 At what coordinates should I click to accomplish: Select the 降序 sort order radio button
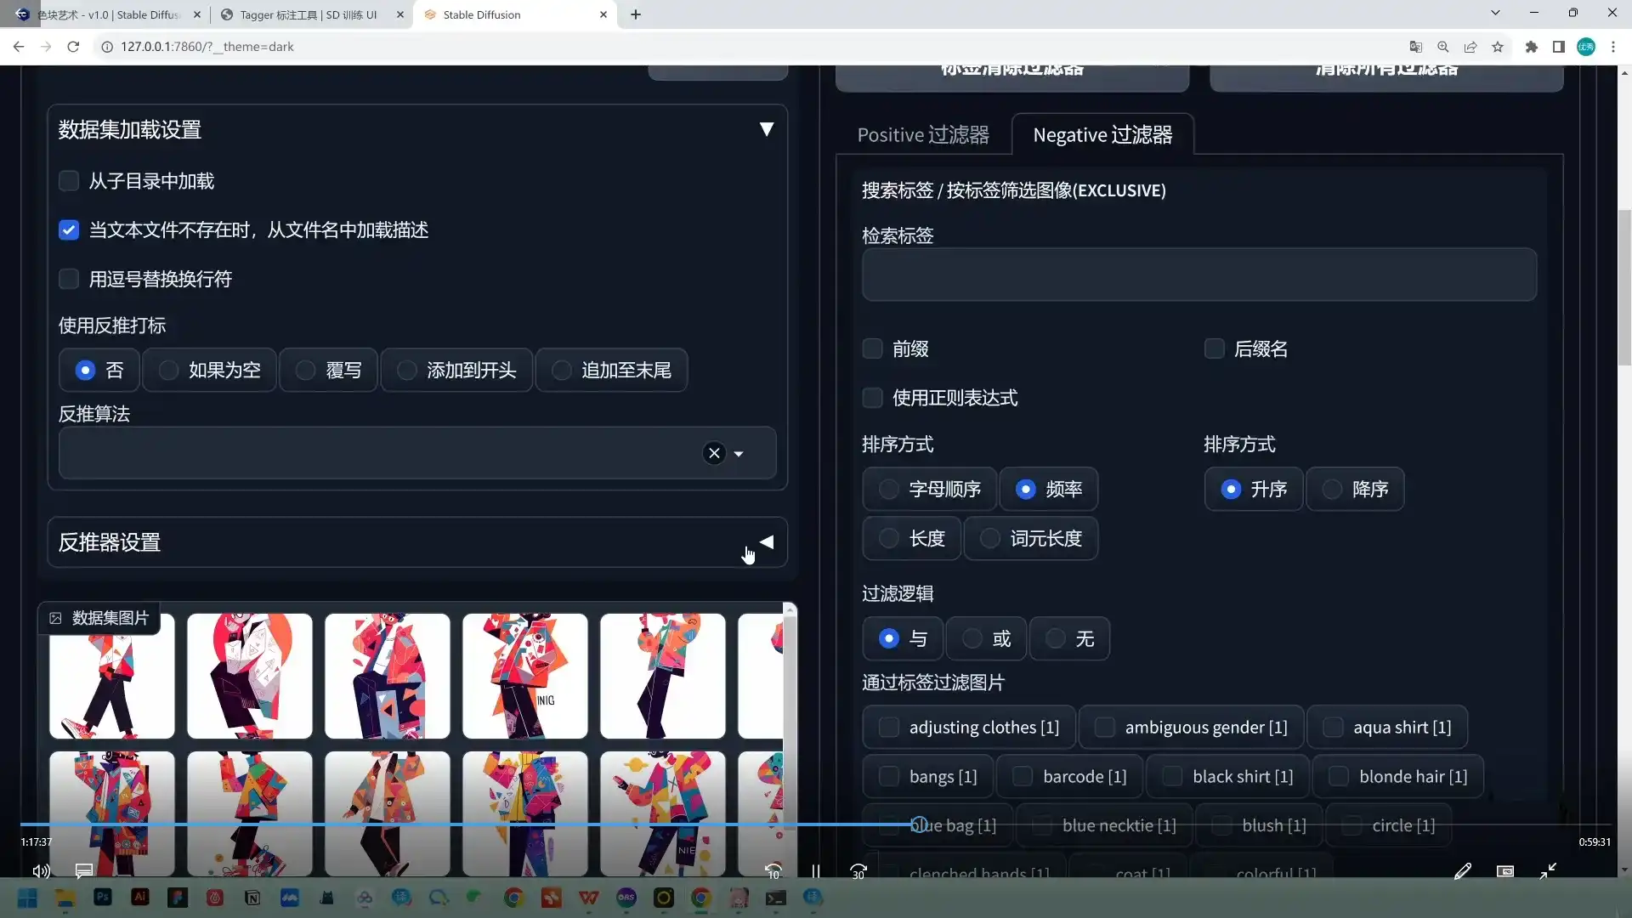(1332, 489)
